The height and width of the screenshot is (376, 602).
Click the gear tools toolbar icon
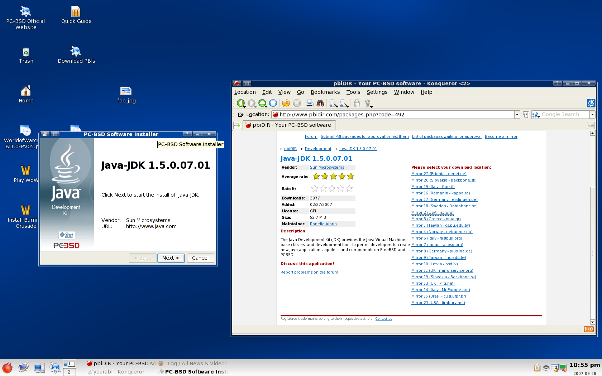coord(368,103)
